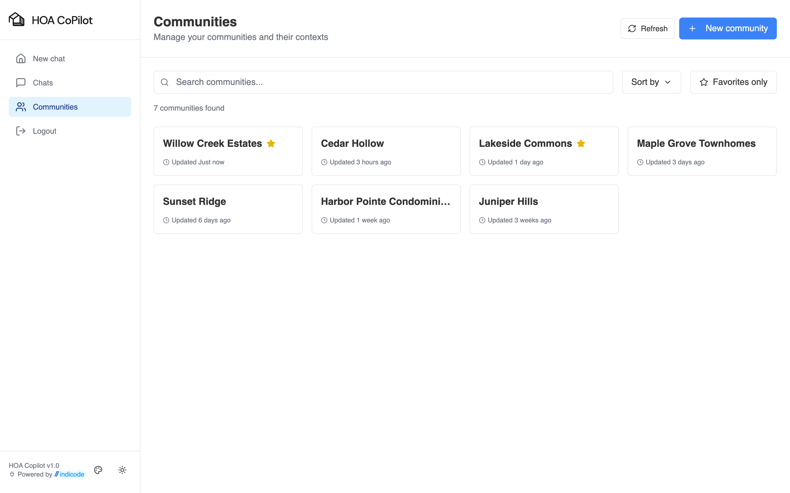Open Lakeside Commons community card
The image size is (790, 493).
(544, 151)
